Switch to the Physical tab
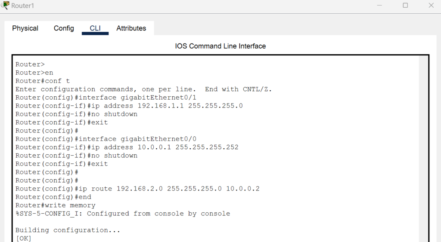Screen dimensions: 441x242 [25, 28]
